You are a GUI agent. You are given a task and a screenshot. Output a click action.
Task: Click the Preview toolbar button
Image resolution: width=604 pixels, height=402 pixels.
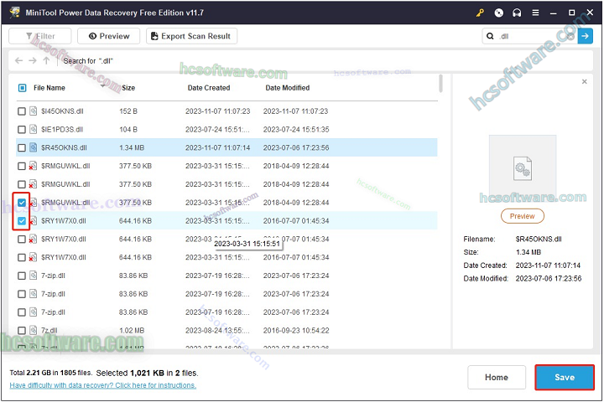click(x=108, y=36)
